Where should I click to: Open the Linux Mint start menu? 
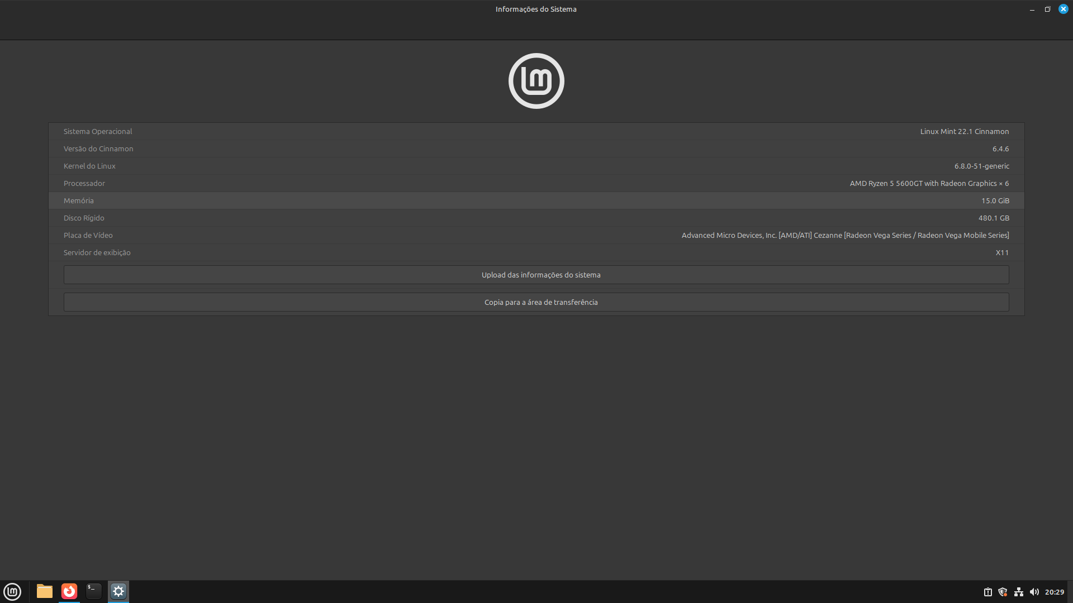click(12, 591)
